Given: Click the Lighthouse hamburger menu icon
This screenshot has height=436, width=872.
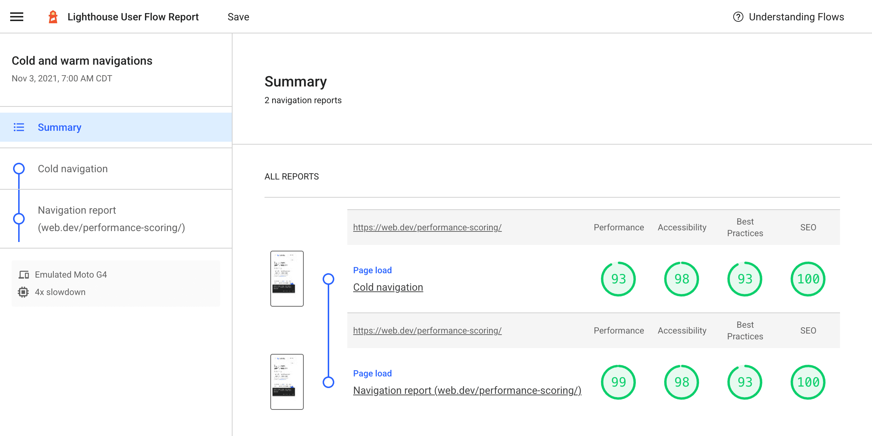Looking at the screenshot, I should pyautogui.click(x=17, y=17).
